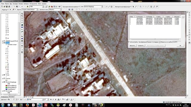Screen dimensions: 191x107
Task: Zoom to full extent globe icon
Action: 22,25
